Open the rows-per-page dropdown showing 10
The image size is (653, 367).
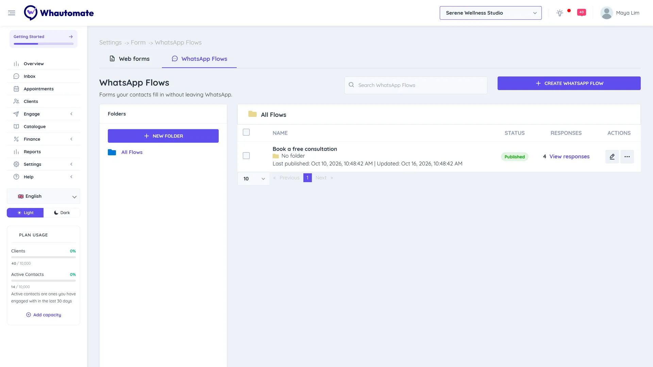coord(254,179)
